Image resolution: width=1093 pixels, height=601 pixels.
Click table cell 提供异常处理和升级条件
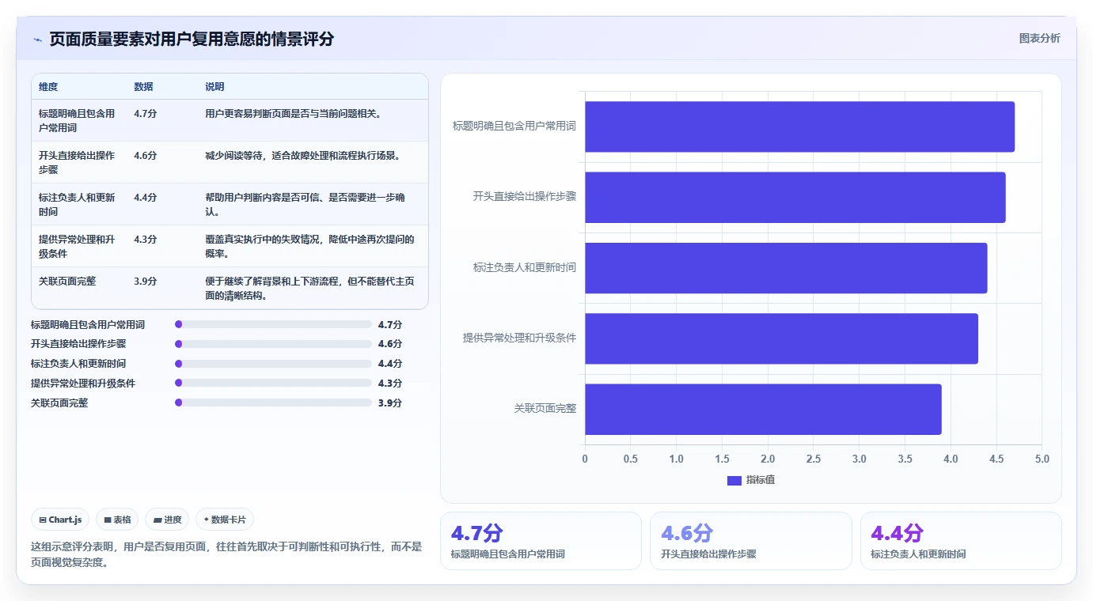coord(77,246)
